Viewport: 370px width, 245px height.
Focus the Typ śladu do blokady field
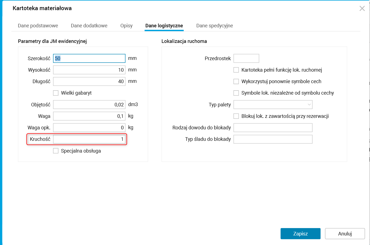(x=273, y=139)
